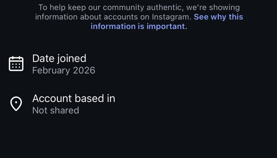Click the 'information is important.' link text

point(139,26)
